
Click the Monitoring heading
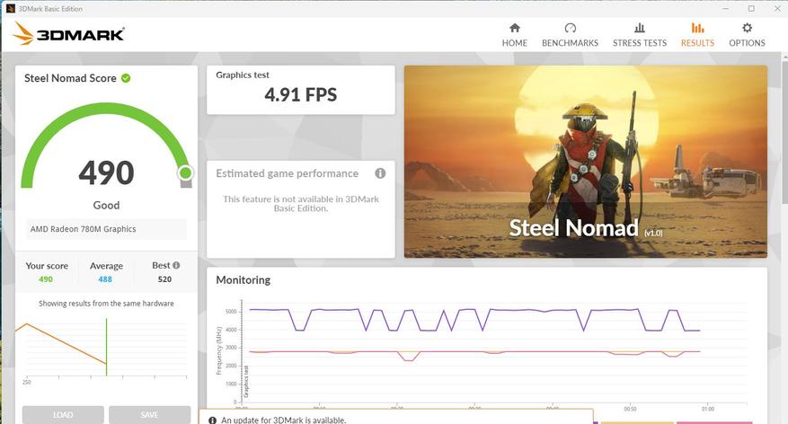pyautogui.click(x=243, y=279)
